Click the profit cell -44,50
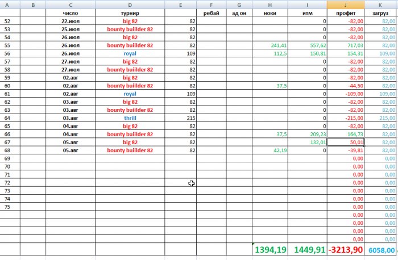This screenshot has height=260, width=398. 346,86
